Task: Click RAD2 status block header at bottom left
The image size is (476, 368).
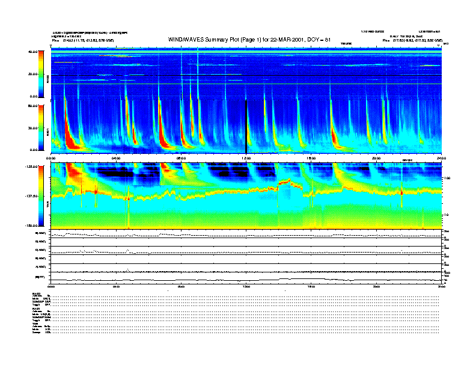Action: (36, 293)
